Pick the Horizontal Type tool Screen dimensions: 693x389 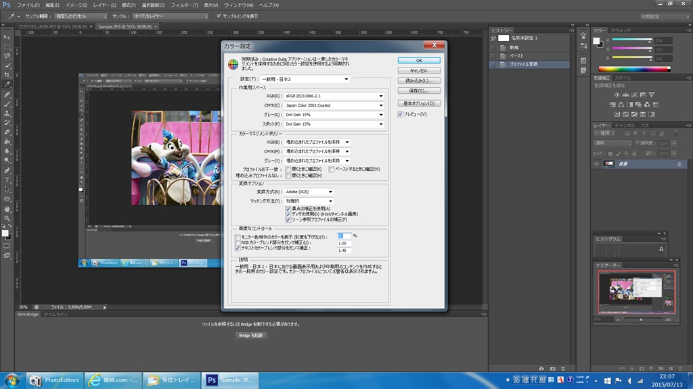tap(7, 180)
